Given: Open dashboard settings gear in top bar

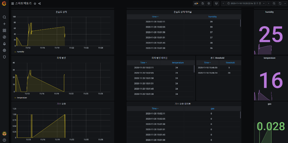Looking at the screenshot, I should click(209, 4).
